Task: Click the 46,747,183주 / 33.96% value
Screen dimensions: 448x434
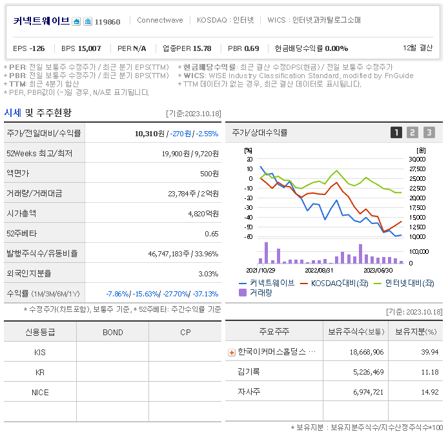Action: click(183, 254)
